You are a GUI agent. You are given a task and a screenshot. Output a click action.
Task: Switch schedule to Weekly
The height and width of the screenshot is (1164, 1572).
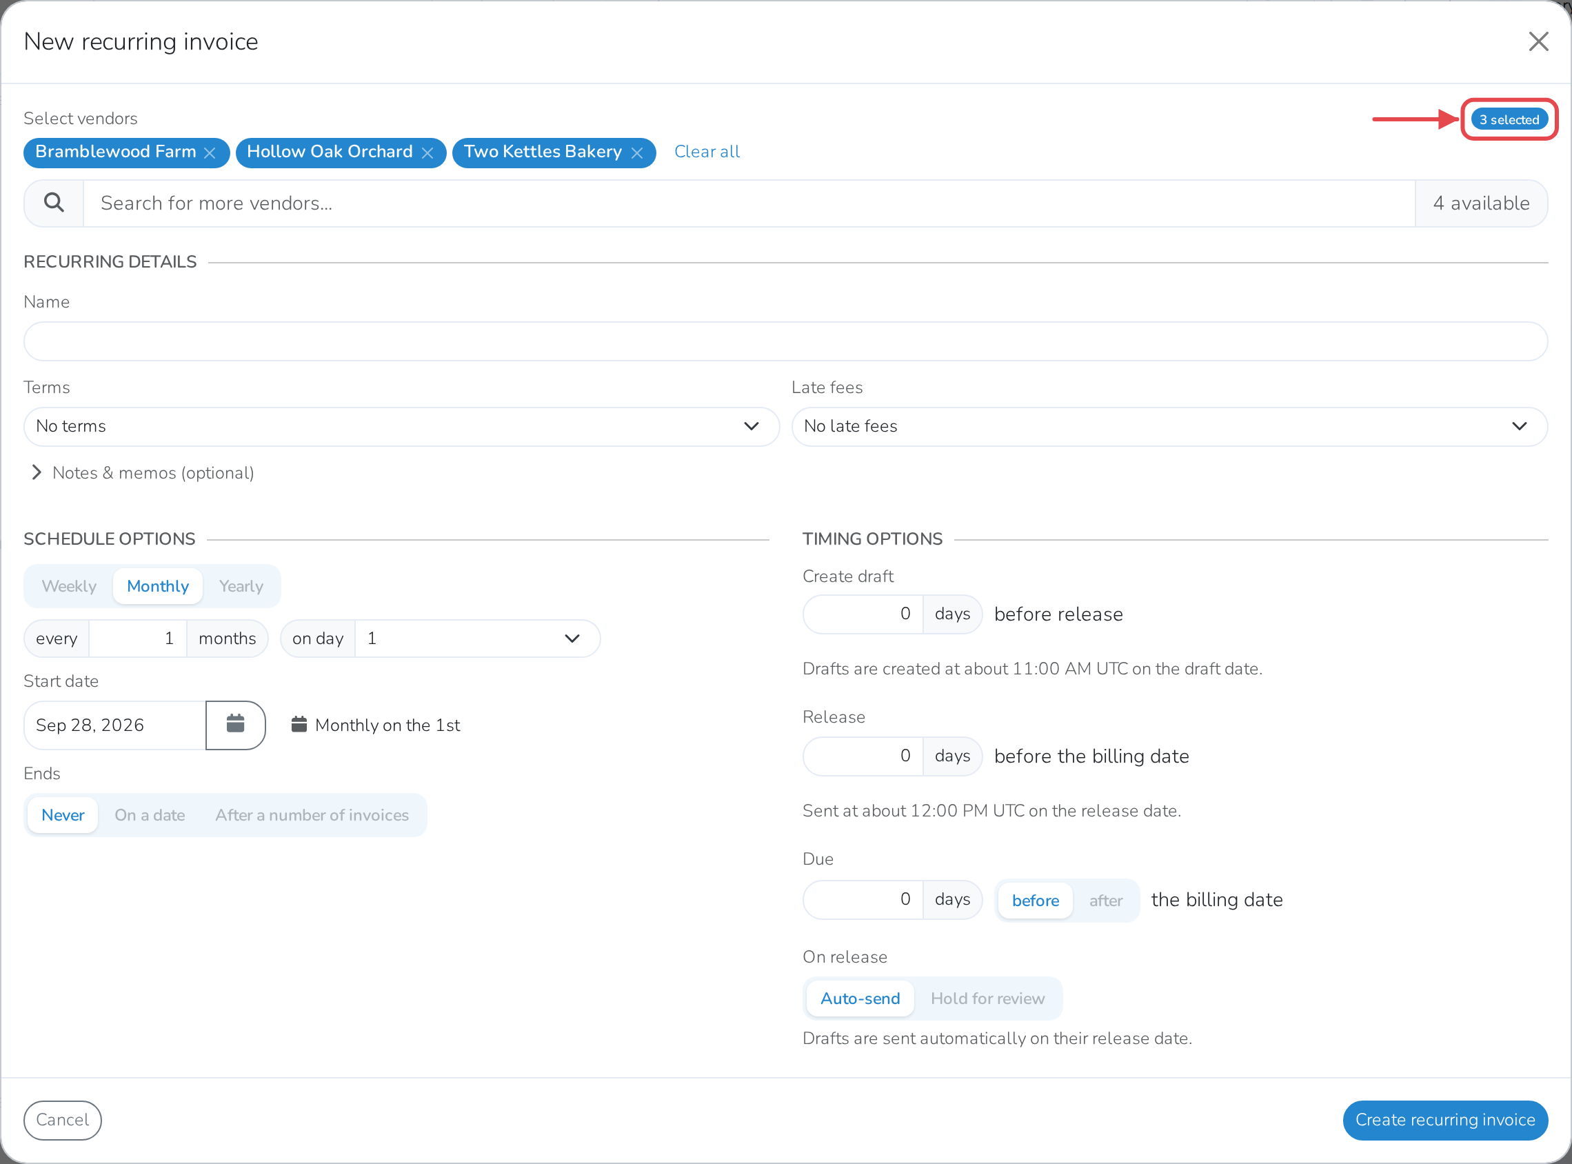point(69,586)
